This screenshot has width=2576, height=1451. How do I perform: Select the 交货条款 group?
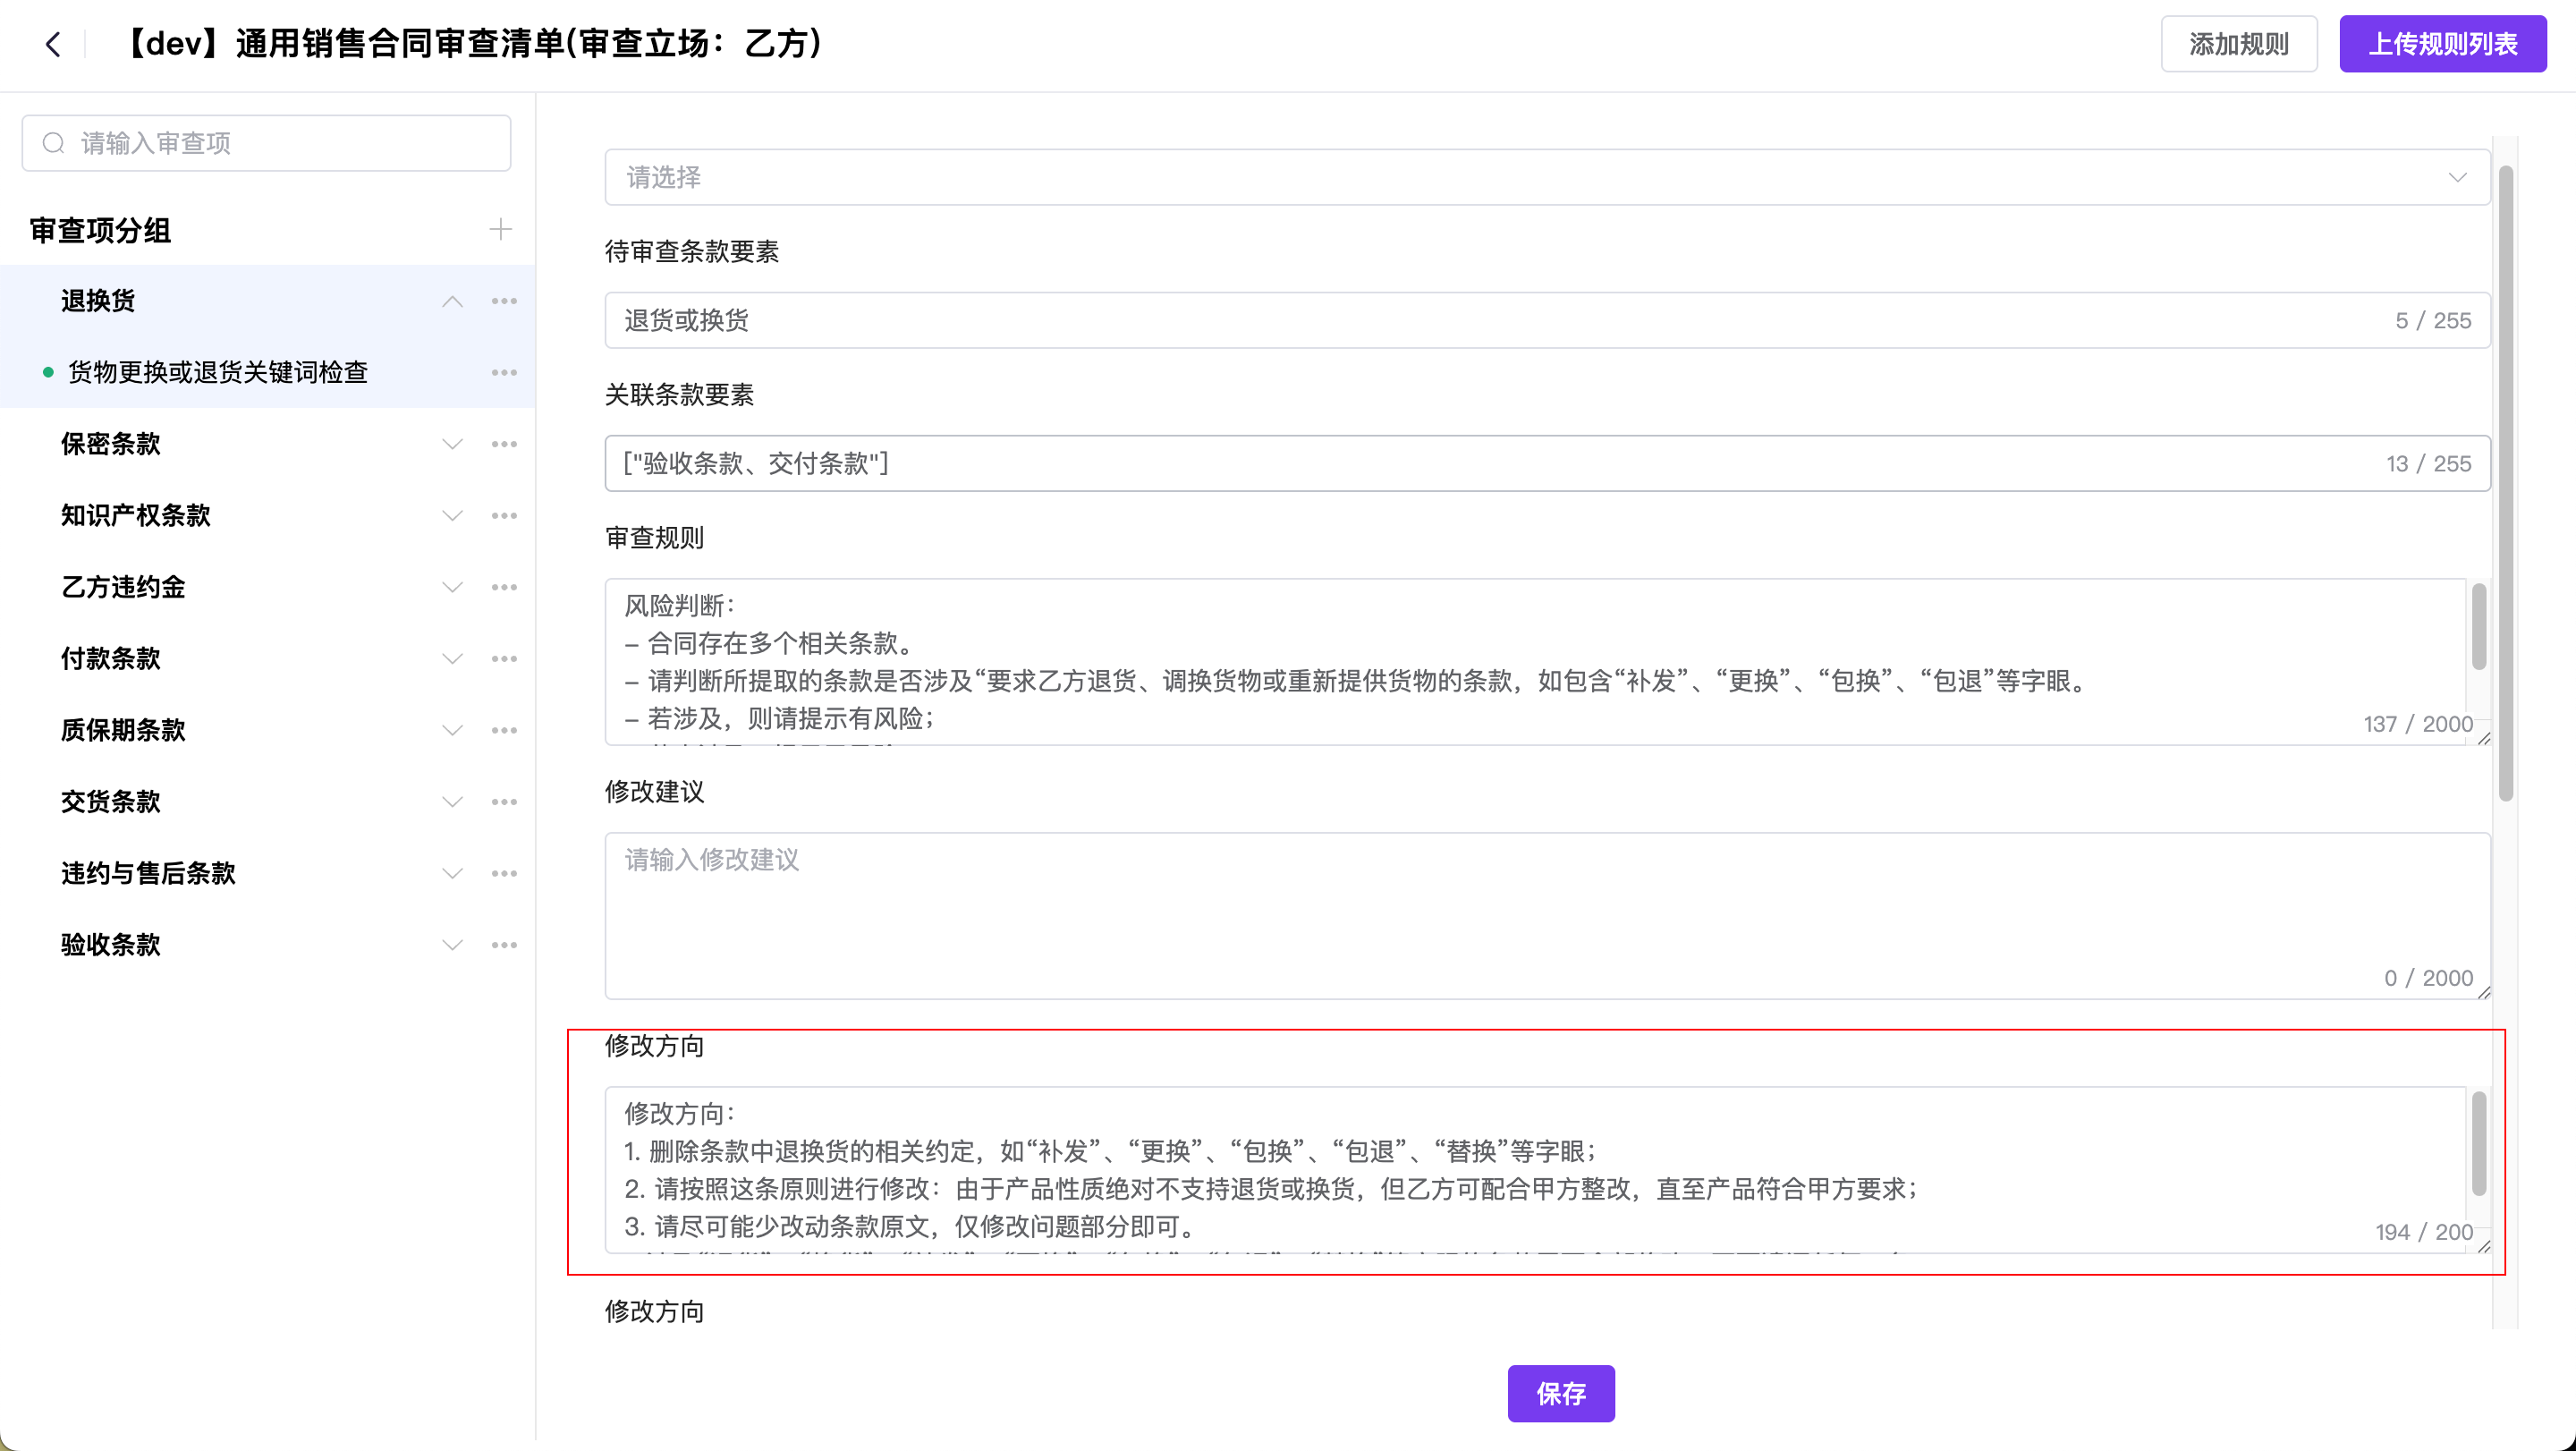(110, 802)
